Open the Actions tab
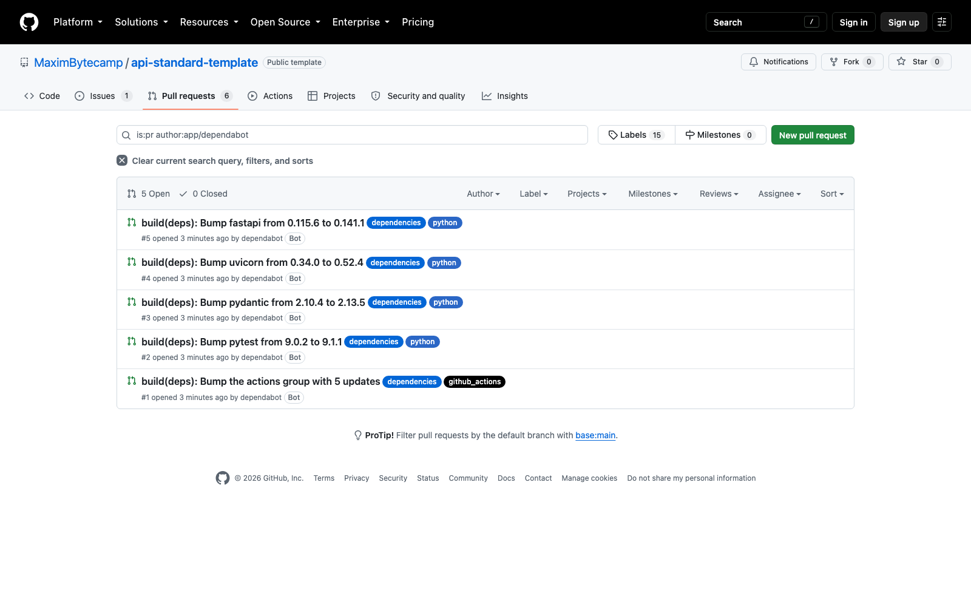This screenshot has height=607, width=971. click(270, 96)
